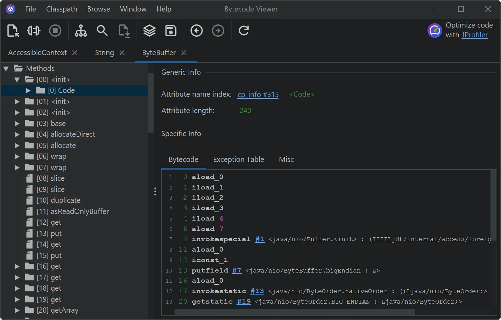
Task: Expand the [20] getArray method
Action: [17, 310]
